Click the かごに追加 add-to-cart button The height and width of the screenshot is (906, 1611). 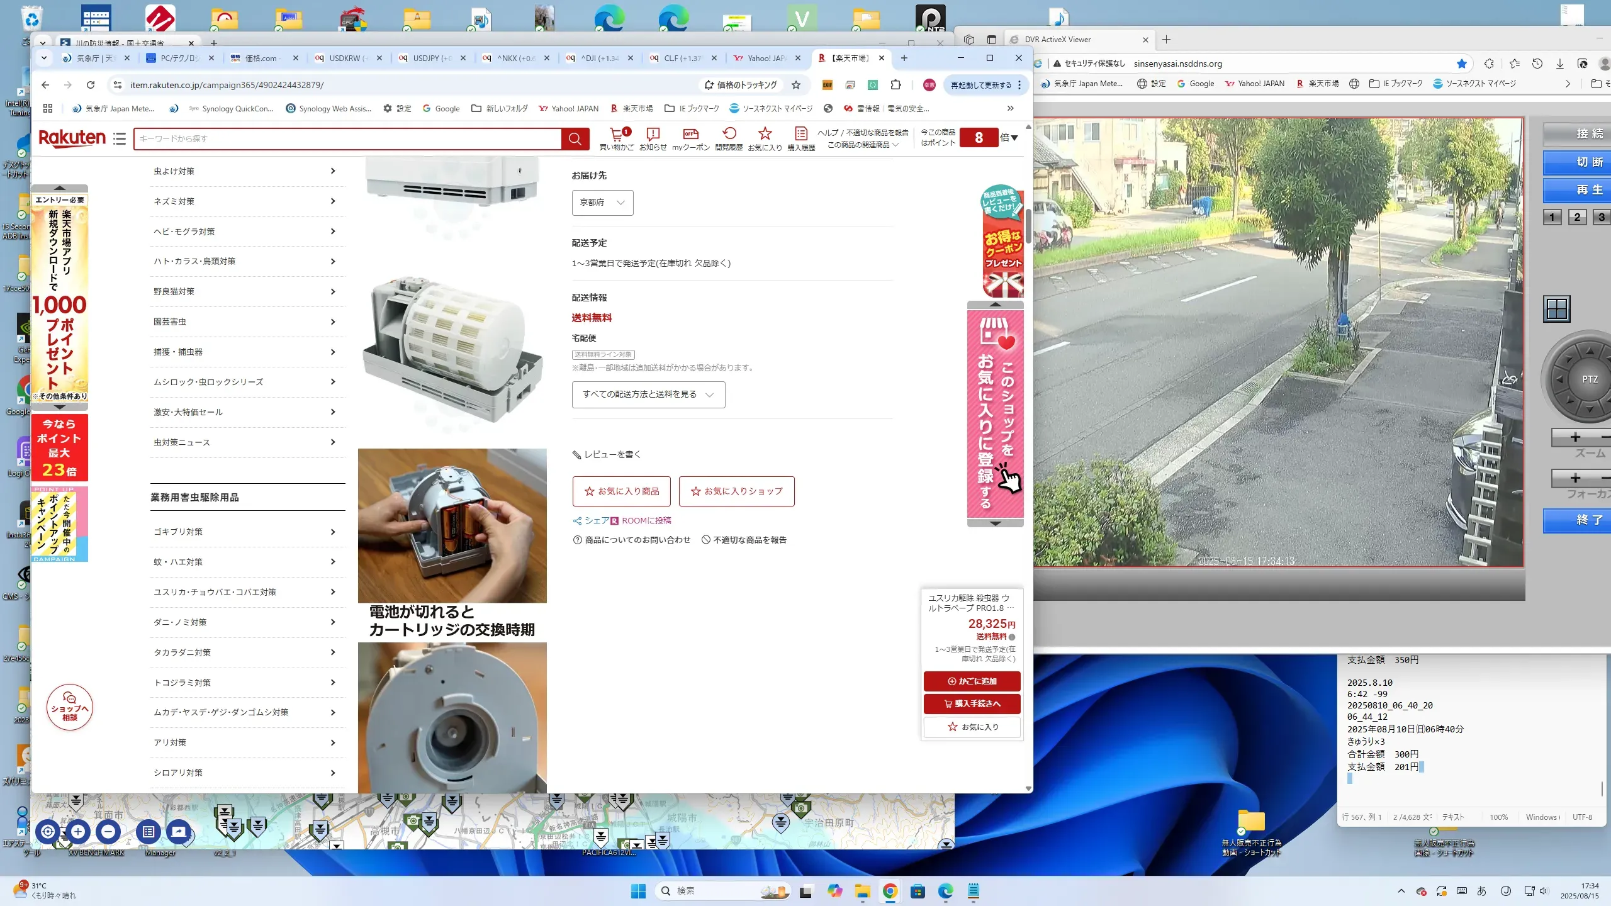[972, 681]
